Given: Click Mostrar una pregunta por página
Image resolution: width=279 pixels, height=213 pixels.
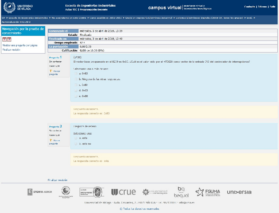Looking at the screenshot, I should click(x=20, y=45).
